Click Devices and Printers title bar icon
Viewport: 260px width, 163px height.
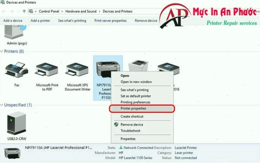point(3,2)
